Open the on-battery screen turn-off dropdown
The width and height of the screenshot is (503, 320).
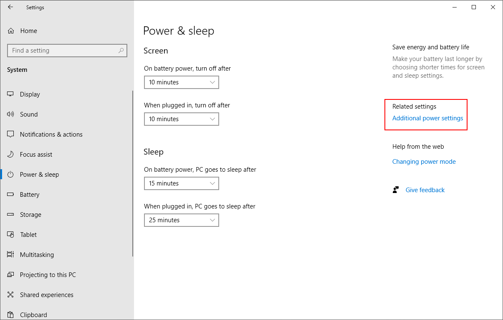pyautogui.click(x=181, y=82)
